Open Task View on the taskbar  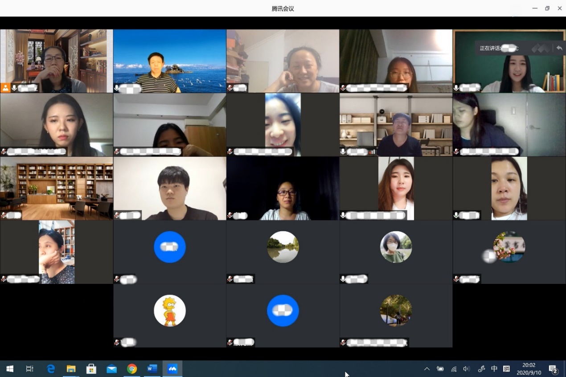30,369
